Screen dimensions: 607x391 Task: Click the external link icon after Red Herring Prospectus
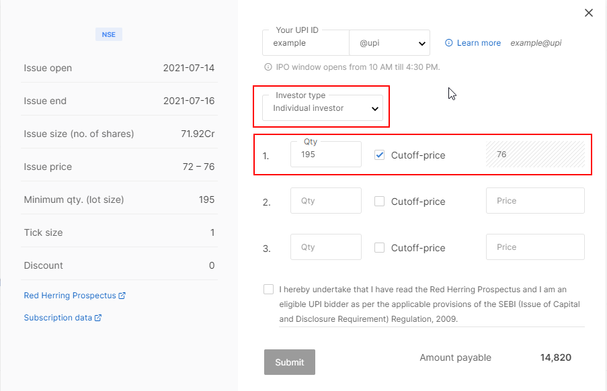[x=122, y=296]
